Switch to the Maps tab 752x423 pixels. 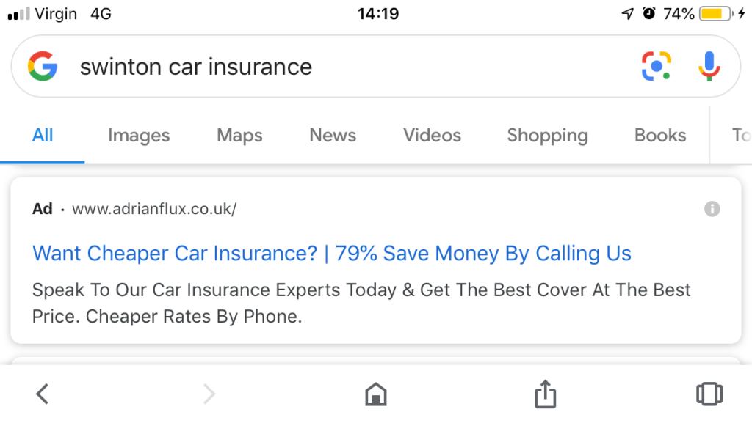pos(239,136)
